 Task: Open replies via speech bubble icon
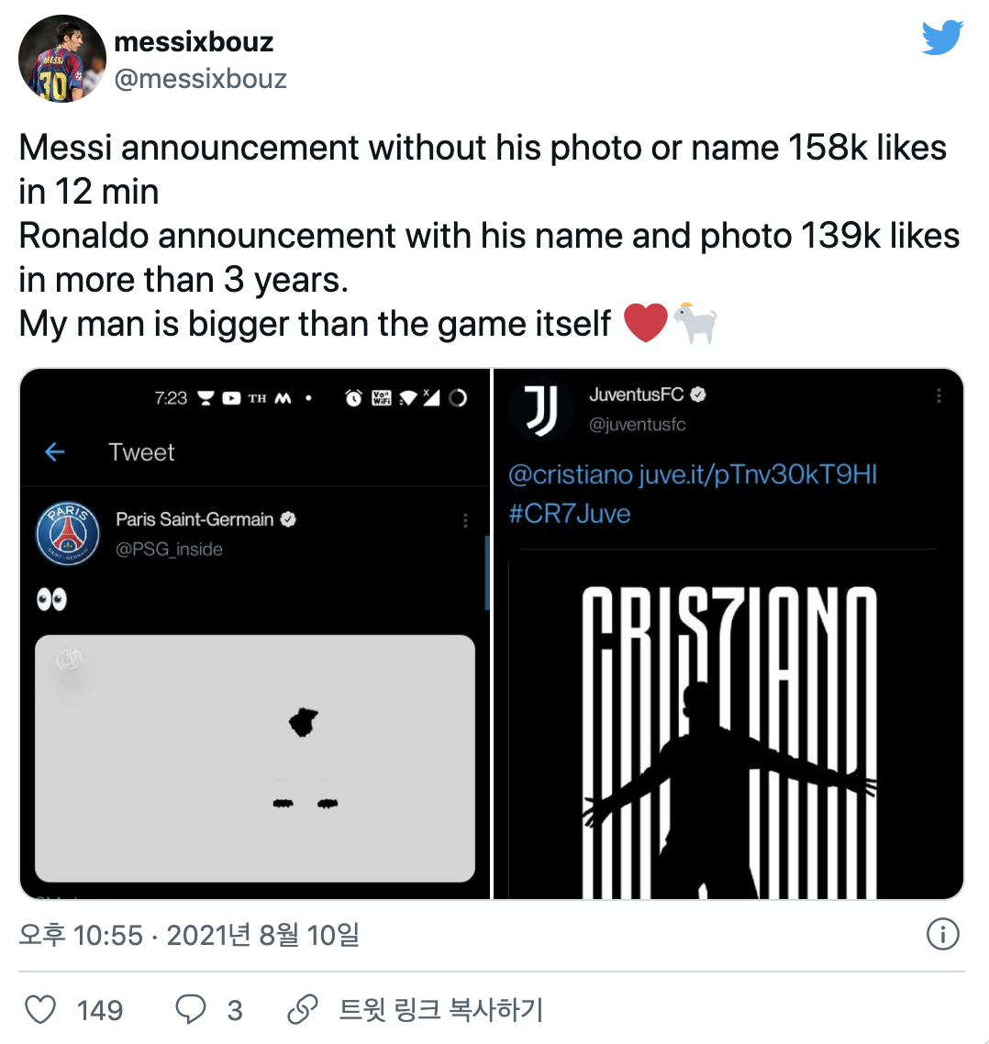coord(190,1010)
